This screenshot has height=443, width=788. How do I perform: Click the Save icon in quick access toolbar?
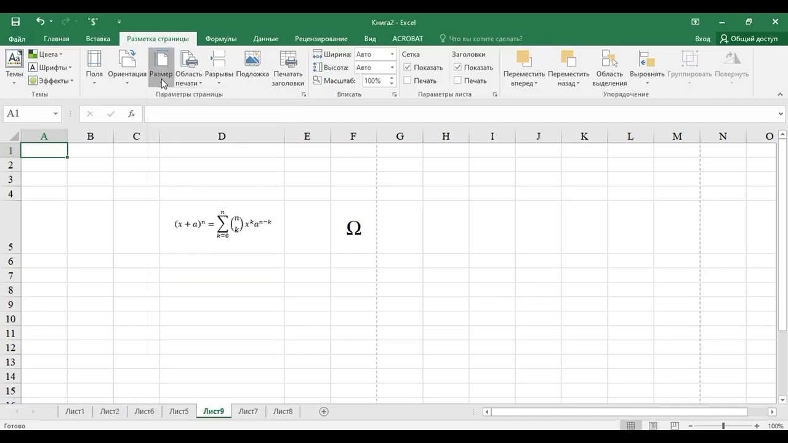point(15,22)
